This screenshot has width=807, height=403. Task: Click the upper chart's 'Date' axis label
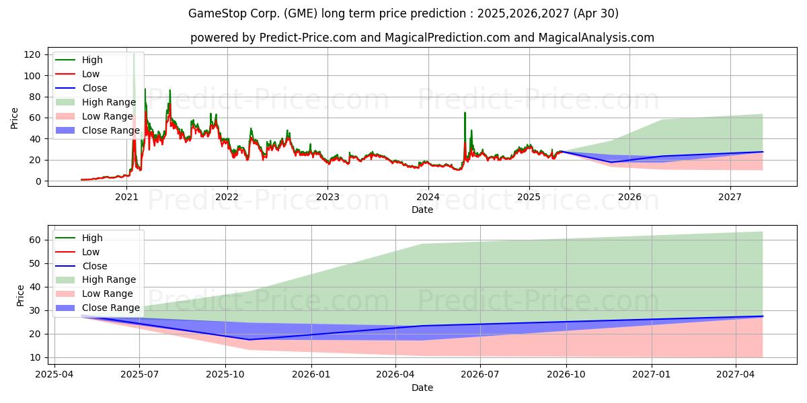click(422, 210)
